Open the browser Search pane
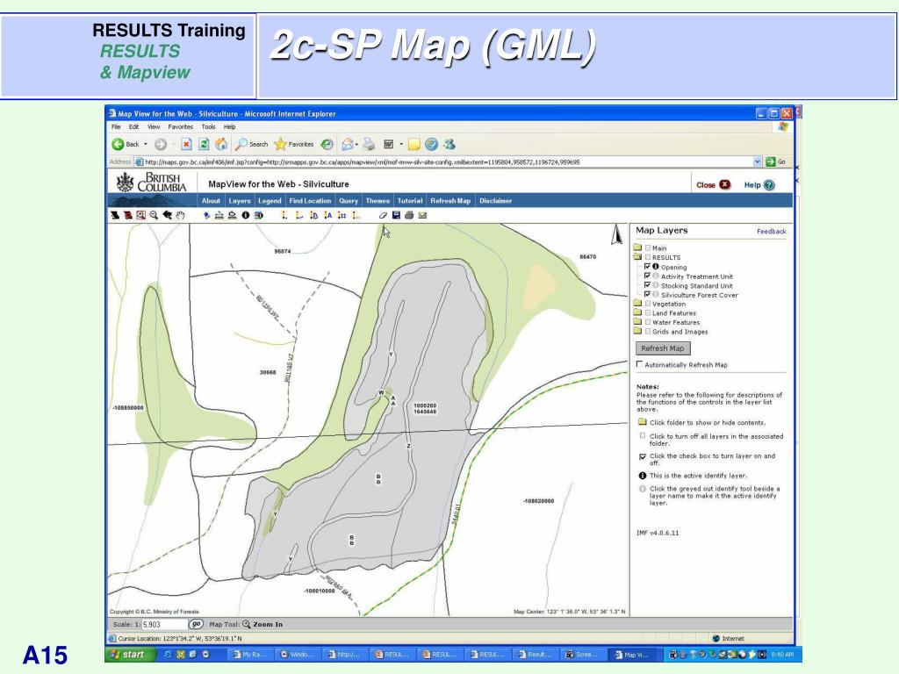 (252, 145)
